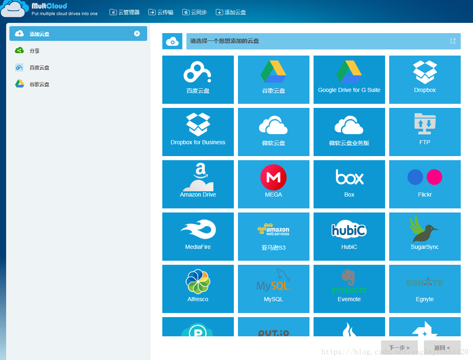Click the 返回 < button
This screenshot has width=473, height=360.
pos(442,348)
